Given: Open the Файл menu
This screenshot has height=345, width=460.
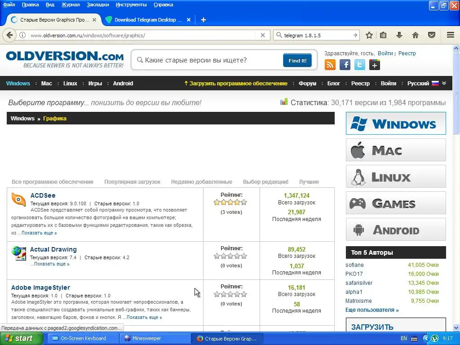Looking at the screenshot, I should 9,4.
